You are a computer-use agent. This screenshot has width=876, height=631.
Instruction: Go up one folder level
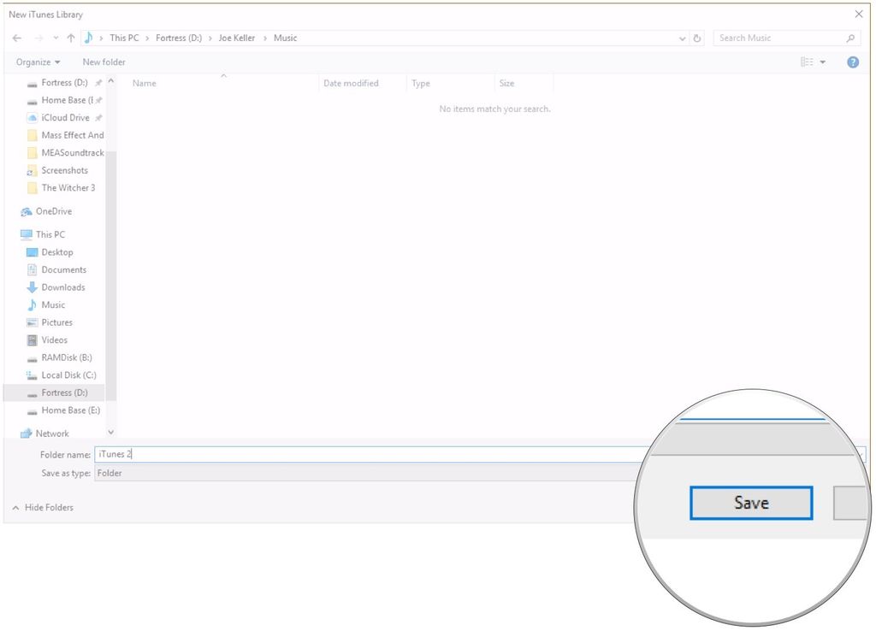tap(70, 38)
